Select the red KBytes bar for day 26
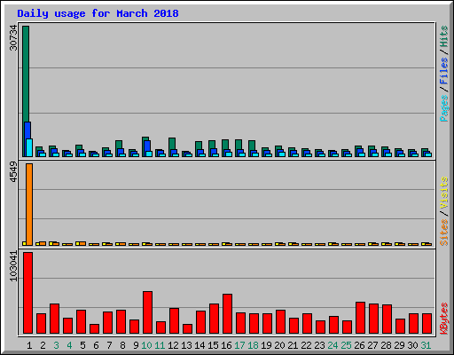 (361, 318)
